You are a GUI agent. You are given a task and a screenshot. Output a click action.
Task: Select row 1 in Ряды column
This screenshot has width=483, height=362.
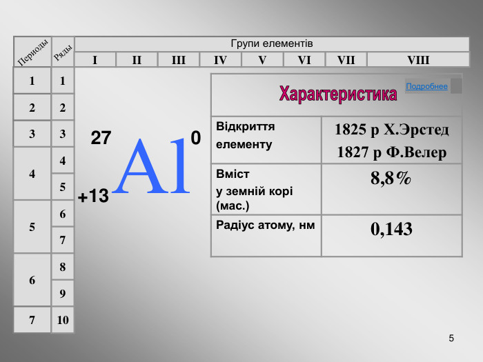pyautogui.click(x=63, y=81)
